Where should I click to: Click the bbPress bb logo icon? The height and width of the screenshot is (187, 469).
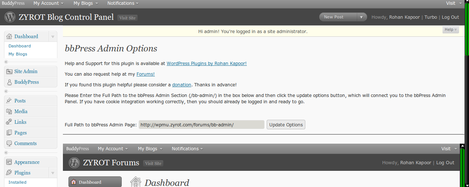tap(74, 163)
